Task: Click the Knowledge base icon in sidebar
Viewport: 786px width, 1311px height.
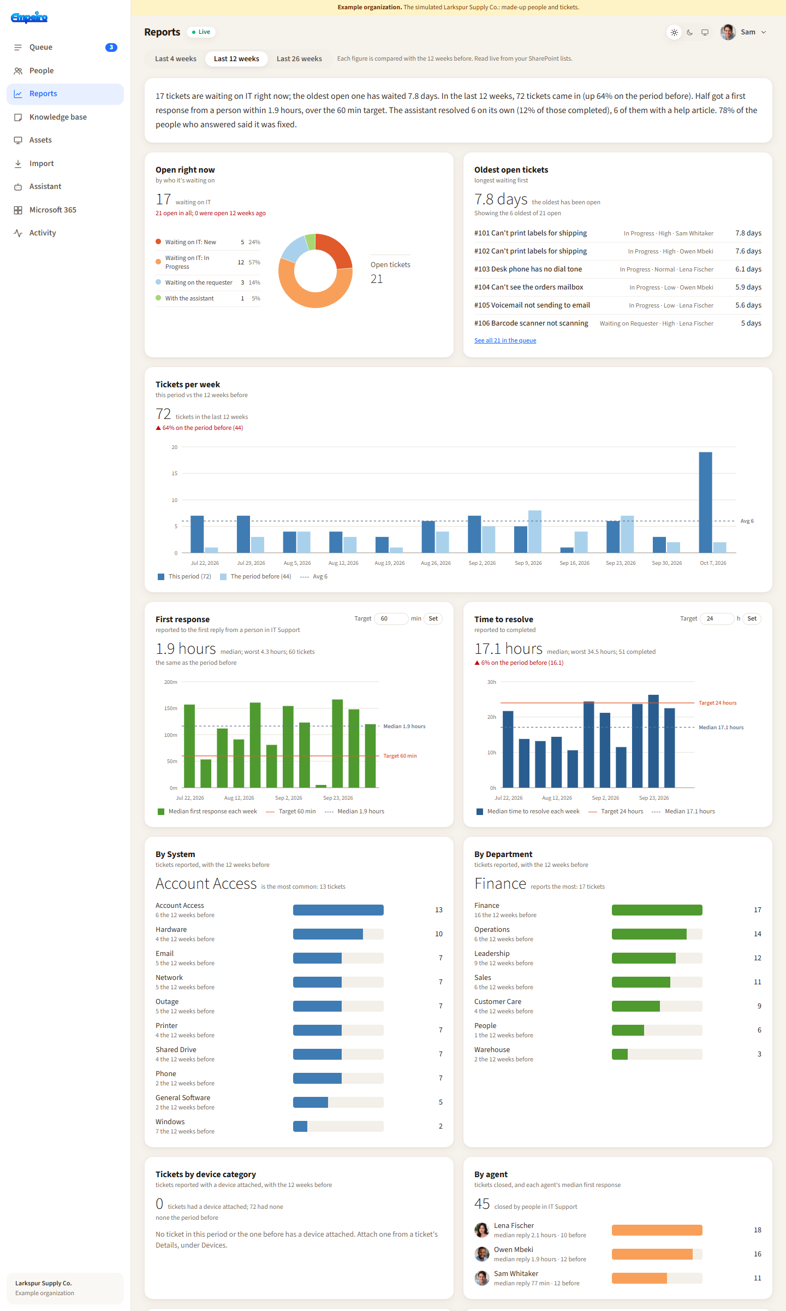Action: tap(18, 117)
